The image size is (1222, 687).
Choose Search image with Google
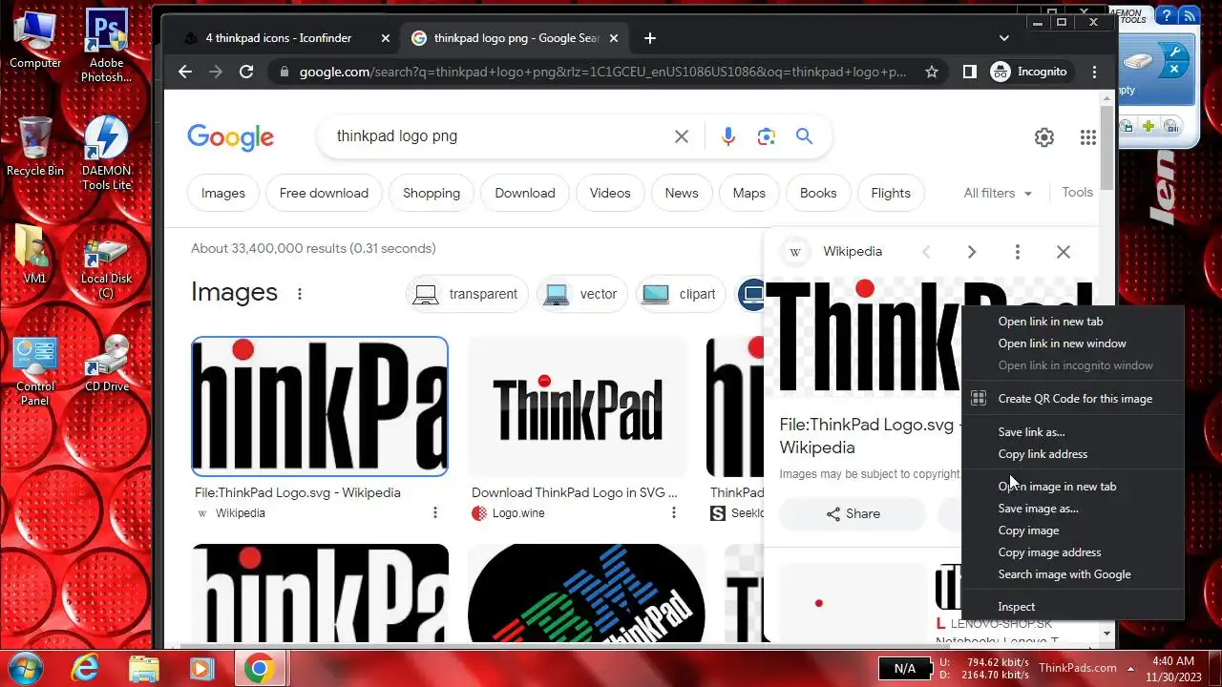tap(1073, 574)
